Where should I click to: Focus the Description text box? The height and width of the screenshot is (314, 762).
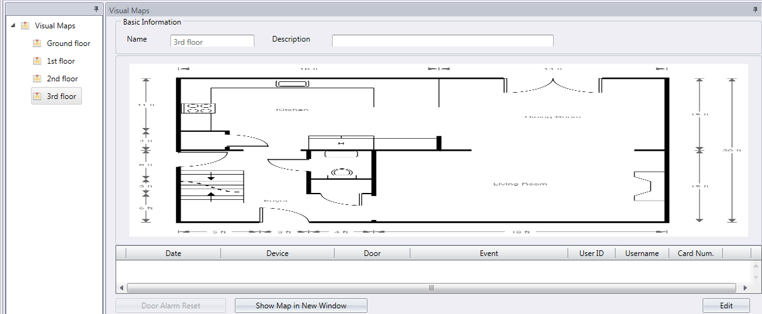(442, 41)
